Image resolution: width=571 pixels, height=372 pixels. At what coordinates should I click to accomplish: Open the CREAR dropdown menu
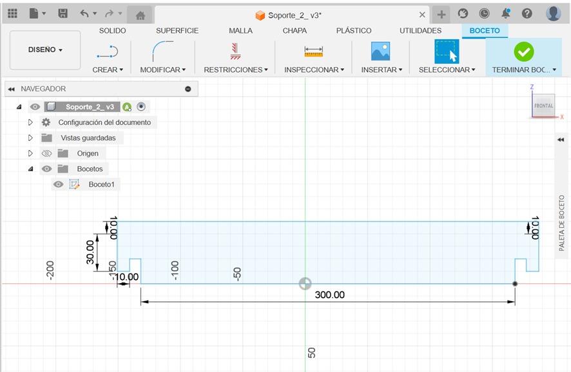(x=108, y=70)
